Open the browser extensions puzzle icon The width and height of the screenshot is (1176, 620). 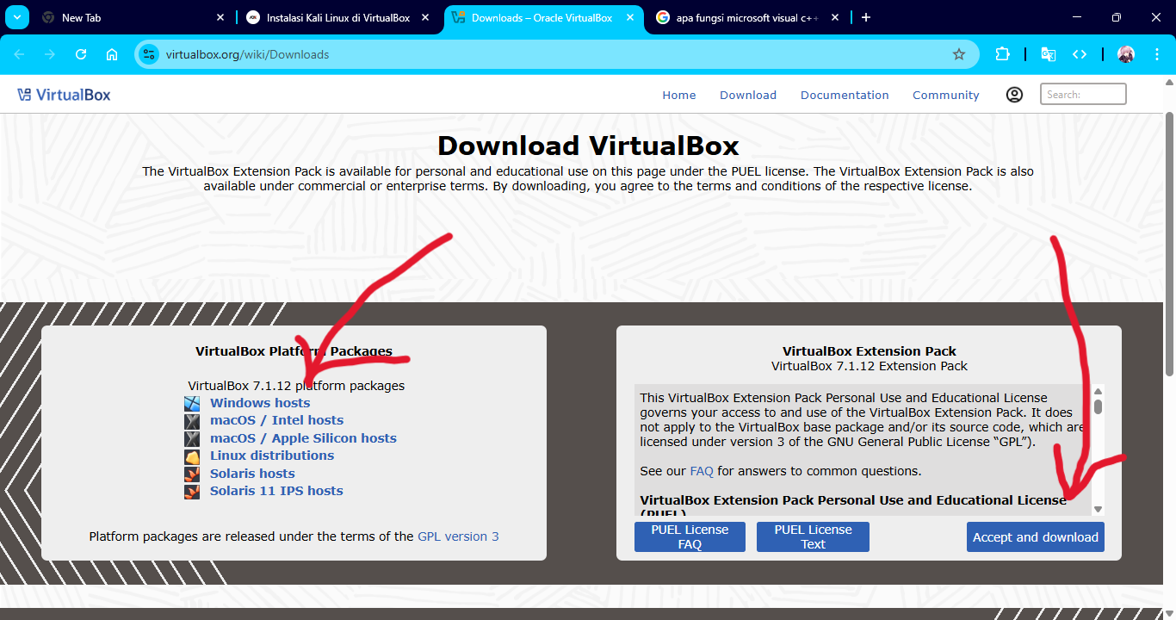click(1003, 53)
